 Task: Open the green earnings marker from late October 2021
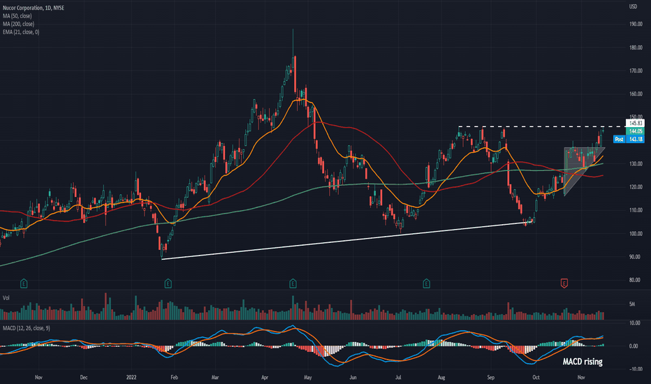tap(24, 284)
